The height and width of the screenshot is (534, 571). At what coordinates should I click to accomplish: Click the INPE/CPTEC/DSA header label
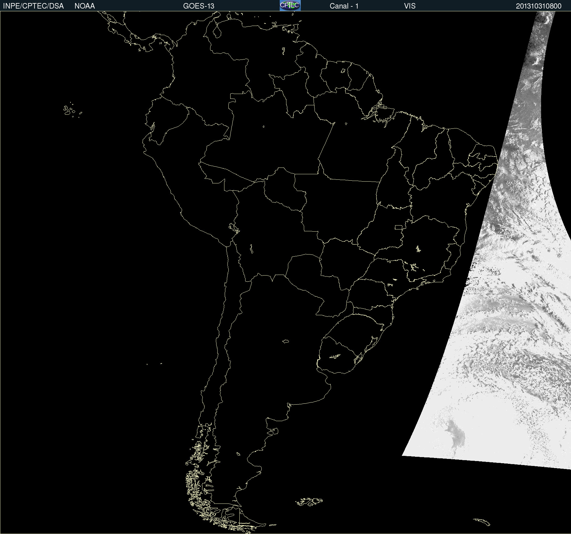(33, 6)
